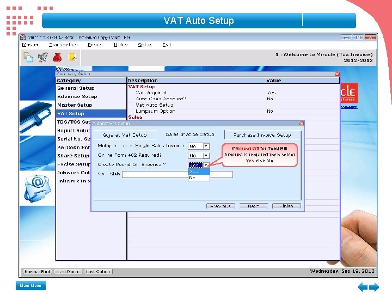Open the Exit menu

tap(167, 45)
